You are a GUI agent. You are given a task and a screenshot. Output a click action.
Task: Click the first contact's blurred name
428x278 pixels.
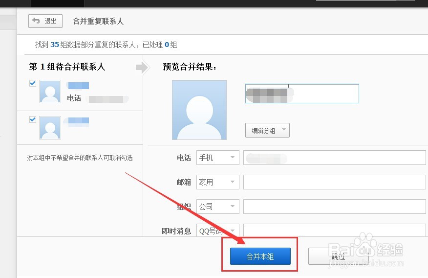pyautogui.click(x=78, y=86)
